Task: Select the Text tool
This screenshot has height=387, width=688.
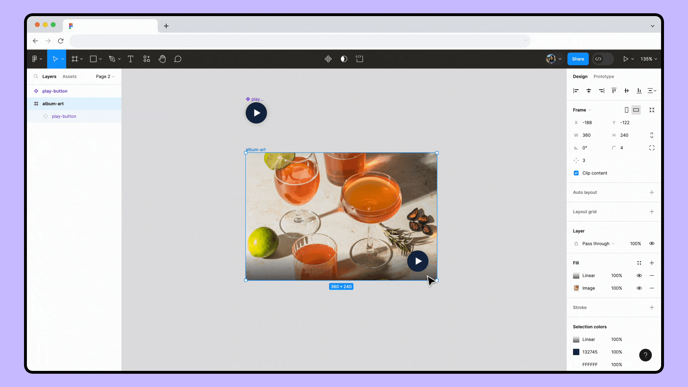Action: (130, 59)
